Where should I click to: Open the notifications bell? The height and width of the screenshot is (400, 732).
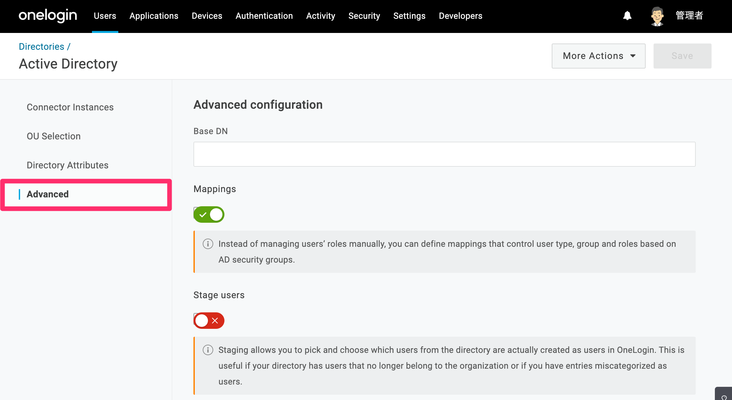coord(627,16)
